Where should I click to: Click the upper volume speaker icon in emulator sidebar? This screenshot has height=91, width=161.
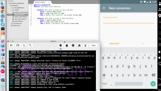[x=159, y=52]
